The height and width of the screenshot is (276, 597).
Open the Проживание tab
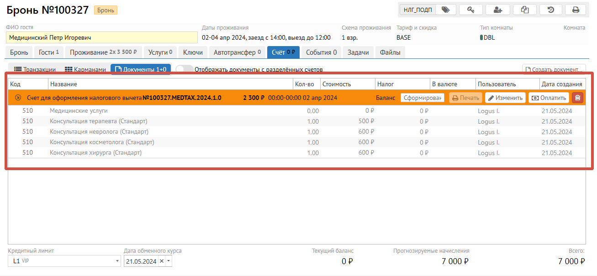(104, 52)
